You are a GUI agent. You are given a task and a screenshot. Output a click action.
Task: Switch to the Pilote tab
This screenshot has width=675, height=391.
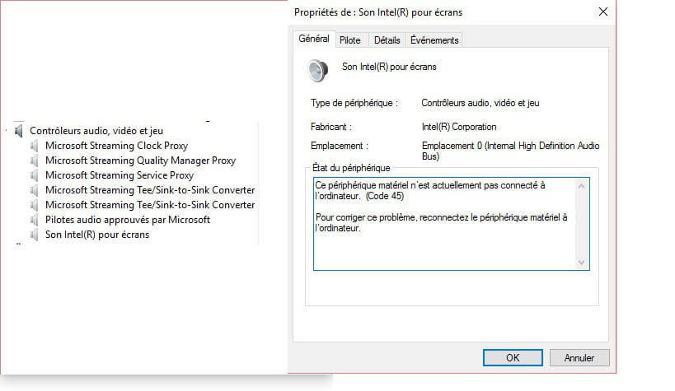tap(350, 40)
